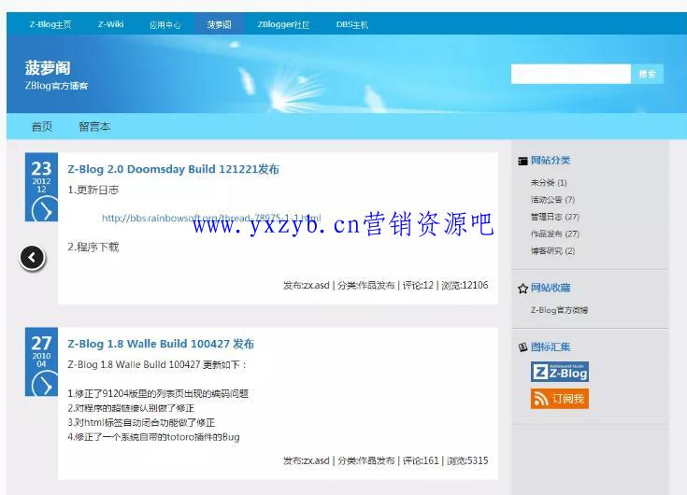The height and width of the screenshot is (495, 687).
Task: Click the 1.更新日志 text line
Action: [93, 190]
